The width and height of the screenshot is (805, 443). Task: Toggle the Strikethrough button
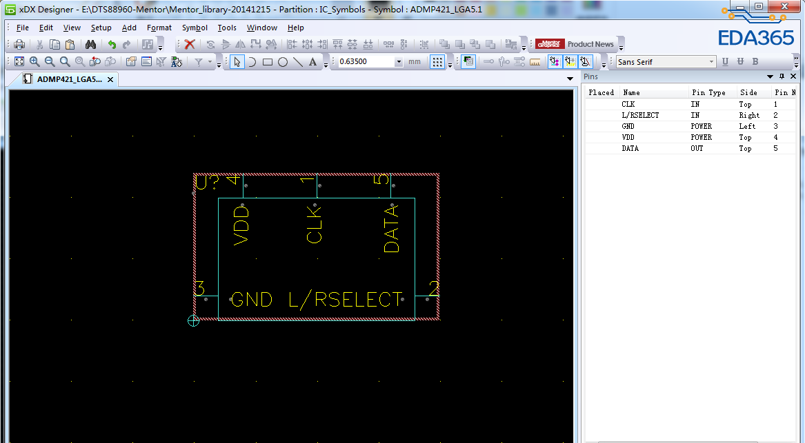(x=740, y=61)
